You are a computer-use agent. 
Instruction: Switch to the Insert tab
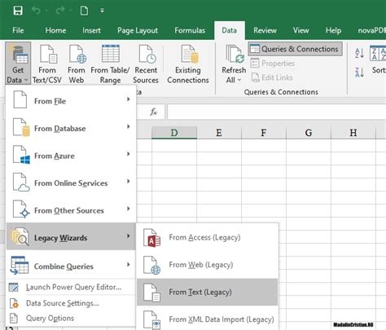click(91, 30)
